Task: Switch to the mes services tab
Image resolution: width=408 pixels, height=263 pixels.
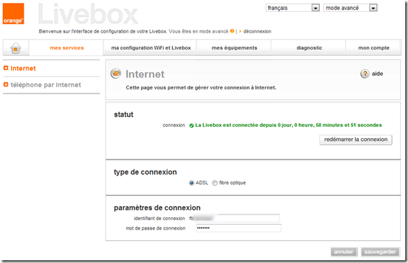Action: tap(67, 48)
